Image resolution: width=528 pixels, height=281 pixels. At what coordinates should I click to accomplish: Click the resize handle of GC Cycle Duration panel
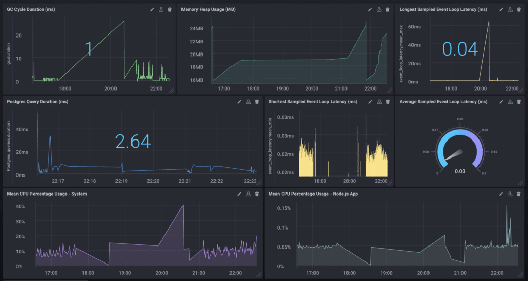pos(172,91)
